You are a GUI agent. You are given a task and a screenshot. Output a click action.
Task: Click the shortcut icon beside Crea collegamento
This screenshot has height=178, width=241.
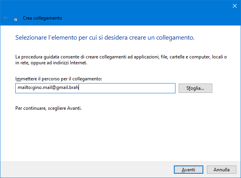click(16, 18)
